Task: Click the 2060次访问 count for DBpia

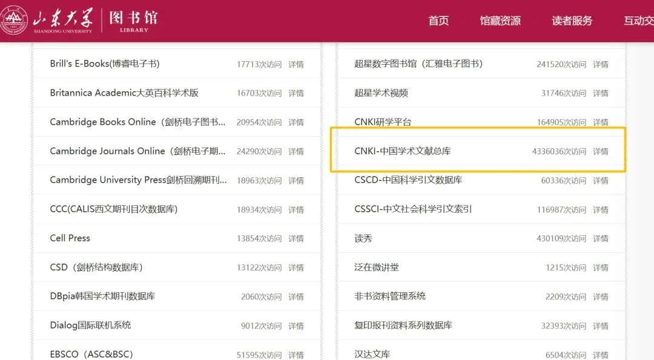Action: click(261, 296)
